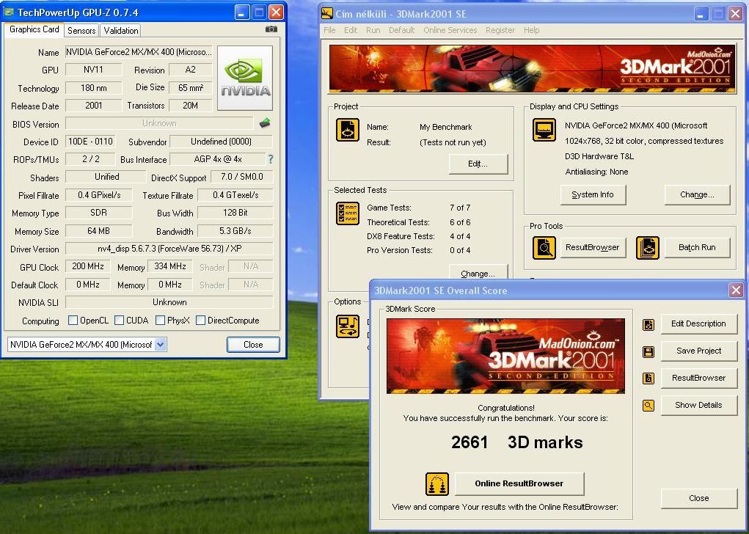Click the ResultBrowser button in Pro Tools
Image resolution: width=749 pixels, height=534 pixels.
[x=592, y=247]
